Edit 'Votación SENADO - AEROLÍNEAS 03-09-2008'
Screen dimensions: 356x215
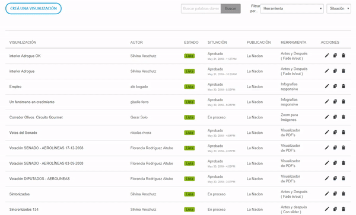327,163
